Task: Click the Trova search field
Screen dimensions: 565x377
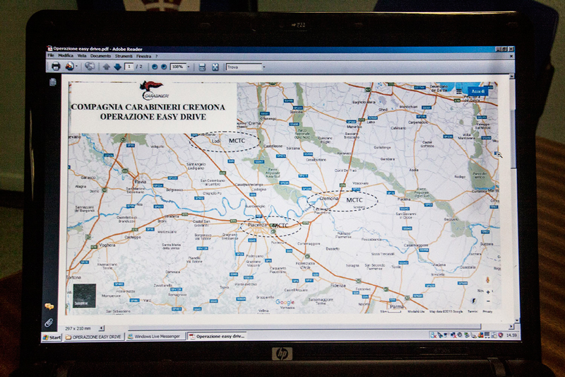Action: (x=244, y=67)
